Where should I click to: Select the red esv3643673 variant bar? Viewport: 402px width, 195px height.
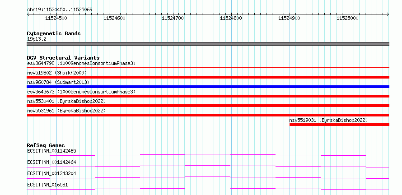[x=208, y=96]
